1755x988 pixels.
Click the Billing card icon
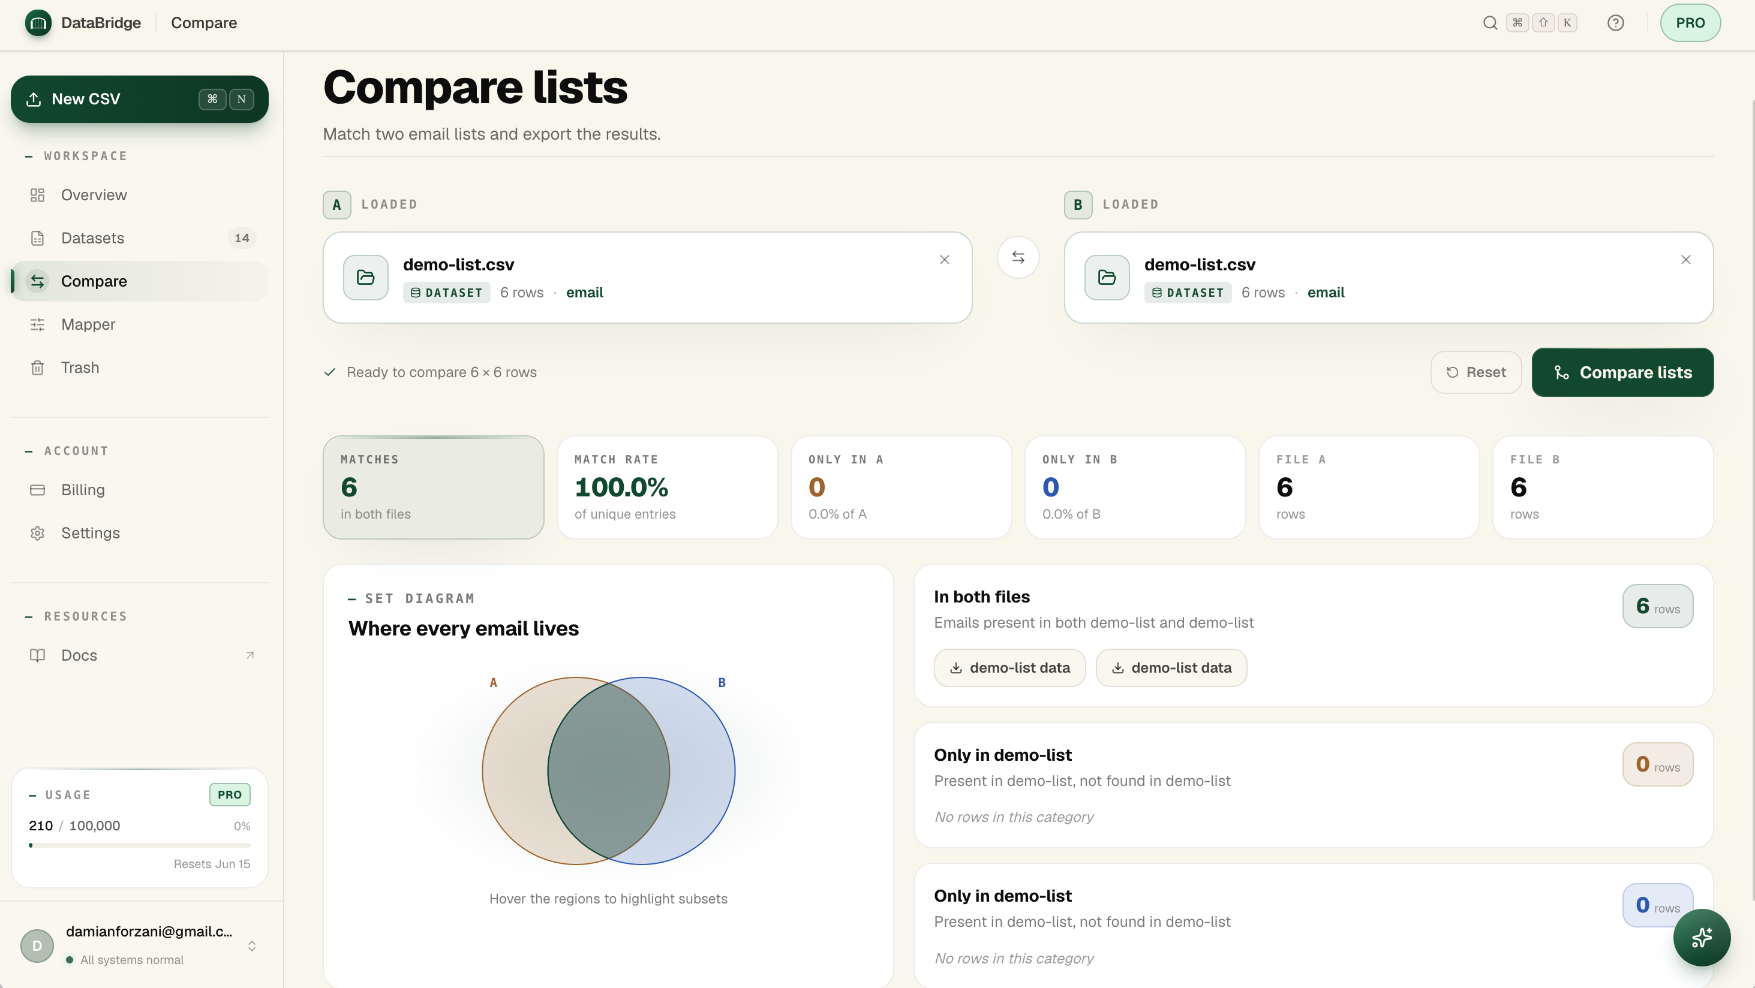pos(37,490)
